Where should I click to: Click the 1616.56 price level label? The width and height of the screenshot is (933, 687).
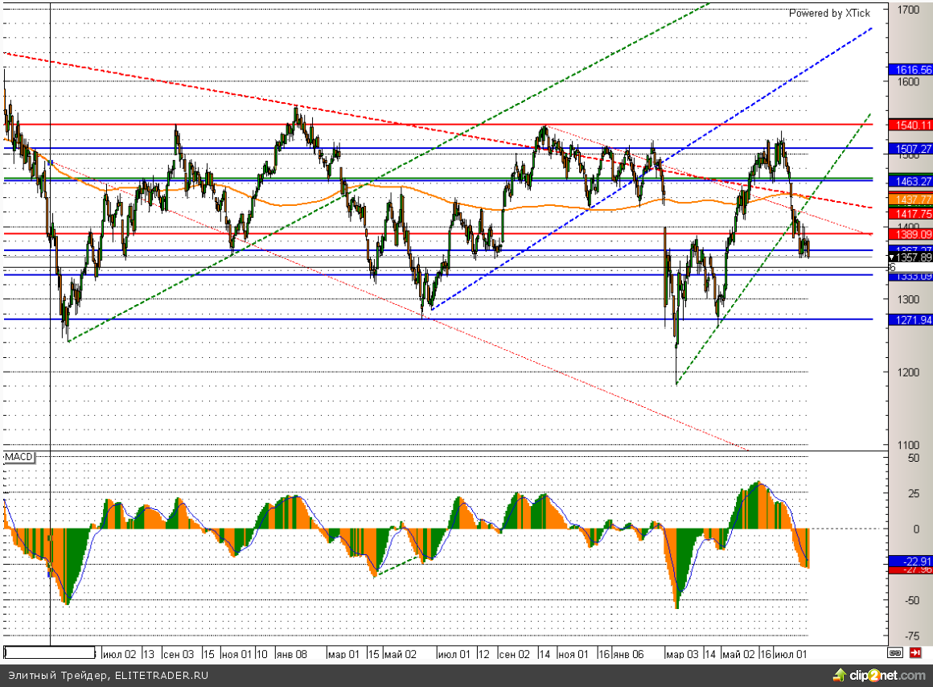pos(910,70)
